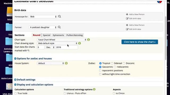Viewport: 170px width, 95px height.
Task: Expand the Default settings section
Action: (25, 80)
